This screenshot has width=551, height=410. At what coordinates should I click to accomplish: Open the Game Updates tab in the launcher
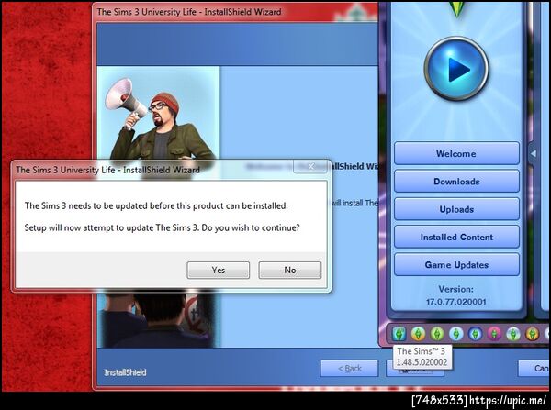pyautogui.click(x=456, y=265)
